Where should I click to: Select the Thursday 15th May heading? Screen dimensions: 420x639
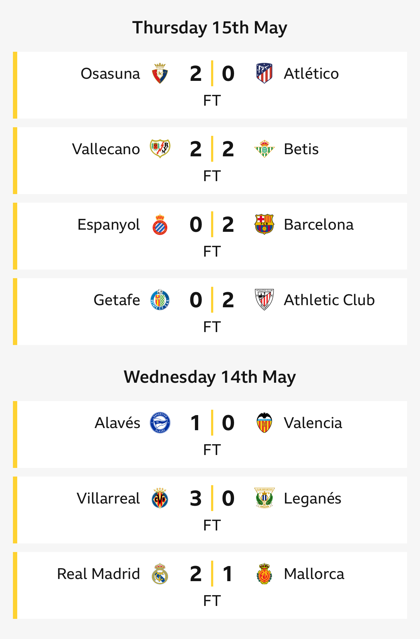[x=210, y=28]
